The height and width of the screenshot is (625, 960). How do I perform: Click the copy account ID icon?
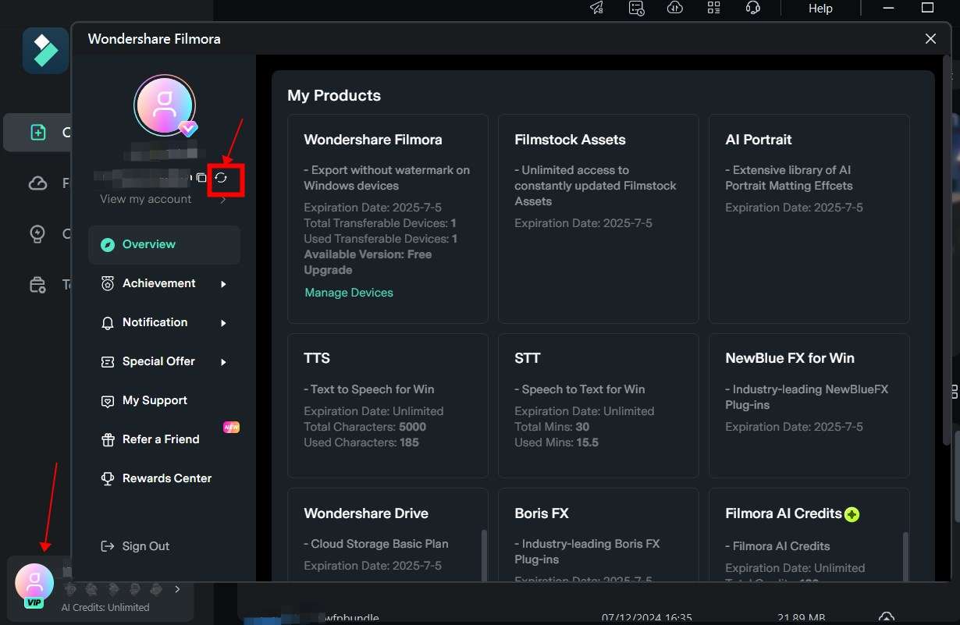[201, 178]
